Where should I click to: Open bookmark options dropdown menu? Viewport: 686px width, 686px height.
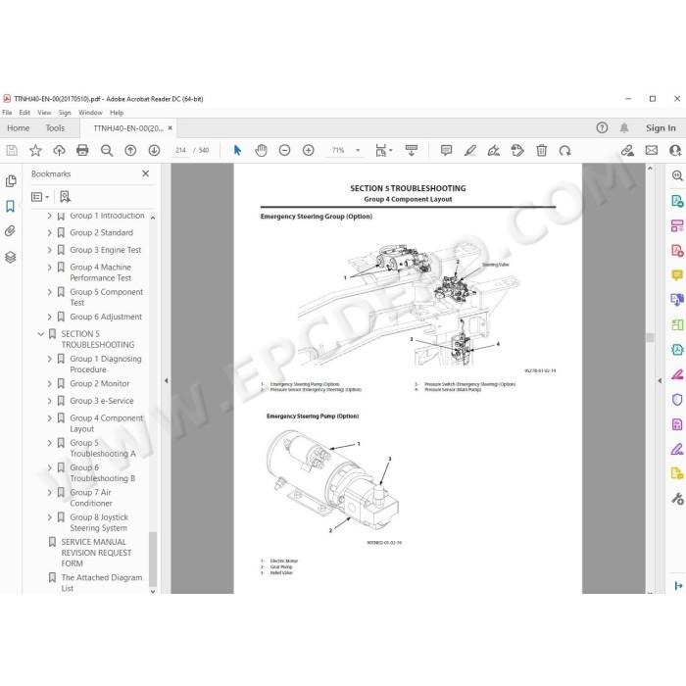[x=40, y=197]
